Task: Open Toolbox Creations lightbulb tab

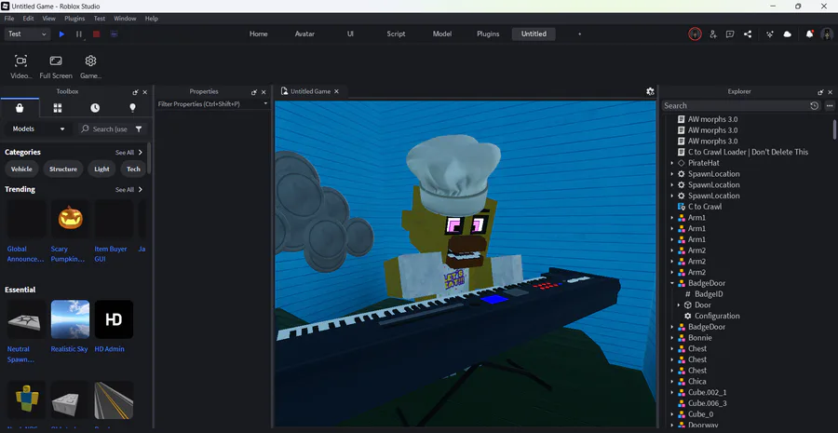Action: point(132,108)
